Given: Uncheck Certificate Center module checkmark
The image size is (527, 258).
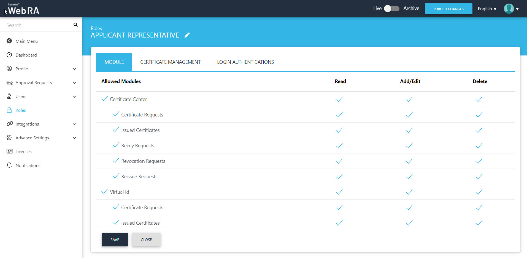Looking at the screenshot, I should pos(105,99).
